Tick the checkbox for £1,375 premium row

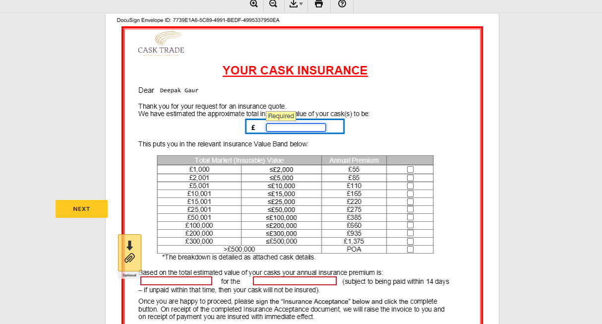[410, 241]
